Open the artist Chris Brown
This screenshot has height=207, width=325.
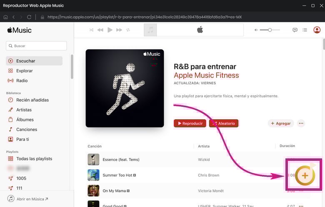point(208,175)
